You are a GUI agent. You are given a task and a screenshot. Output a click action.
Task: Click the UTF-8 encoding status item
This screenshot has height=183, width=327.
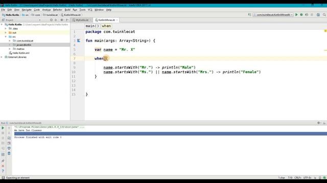(308, 177)
